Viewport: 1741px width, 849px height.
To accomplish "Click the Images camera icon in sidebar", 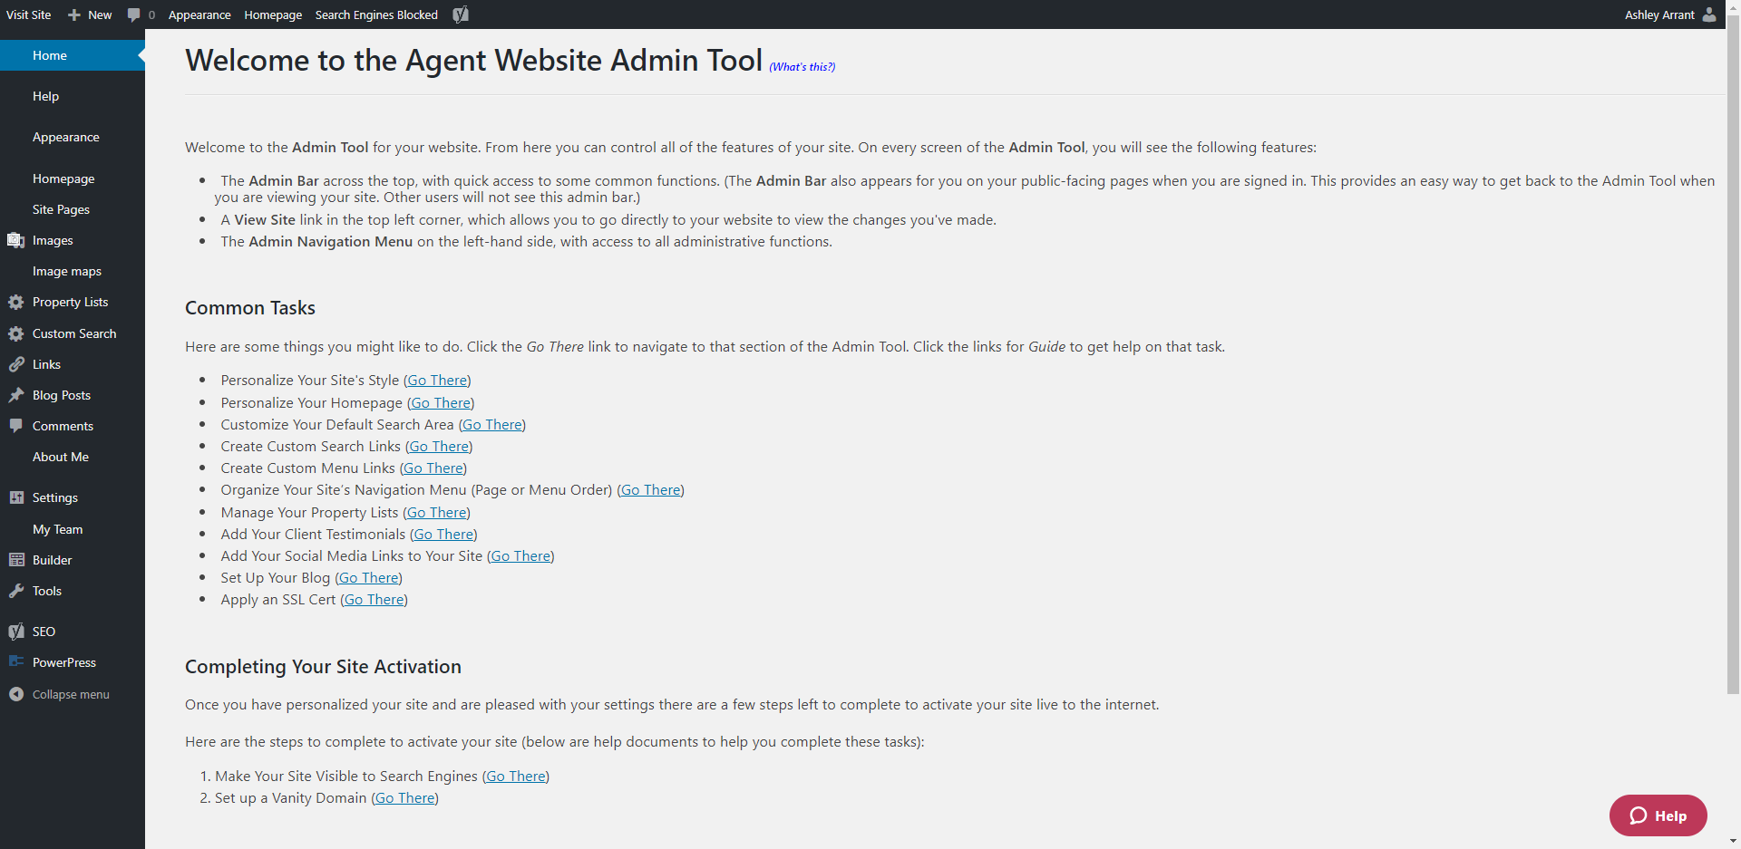I will [15, 240].
